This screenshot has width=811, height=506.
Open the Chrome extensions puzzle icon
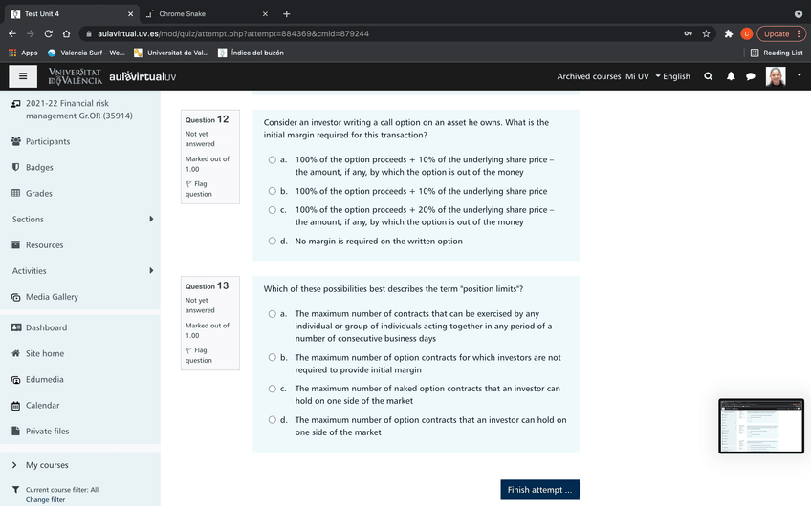point(729,33)
